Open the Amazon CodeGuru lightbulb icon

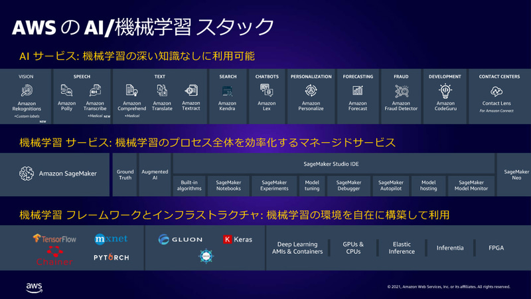[445, 91]
